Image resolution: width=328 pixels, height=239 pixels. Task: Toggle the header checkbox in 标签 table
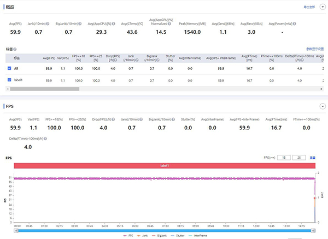pos(9,57)
